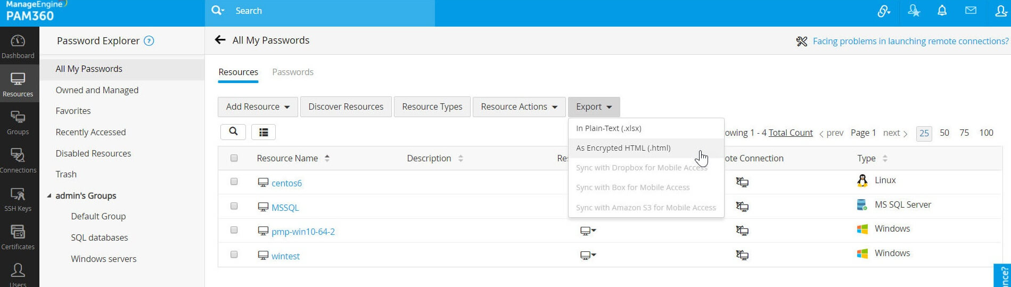Viewport: 1011px width, 287px height.
Task: Select As Encrypted HTML (.html) export option
Action: pyautogui.click(x=623, y=148)
